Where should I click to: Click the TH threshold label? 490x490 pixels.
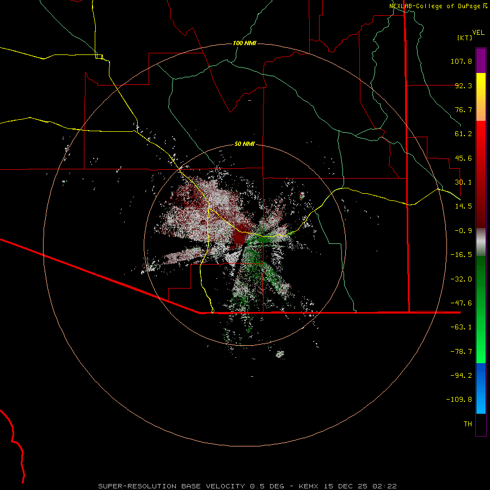(x=468, y=424)
